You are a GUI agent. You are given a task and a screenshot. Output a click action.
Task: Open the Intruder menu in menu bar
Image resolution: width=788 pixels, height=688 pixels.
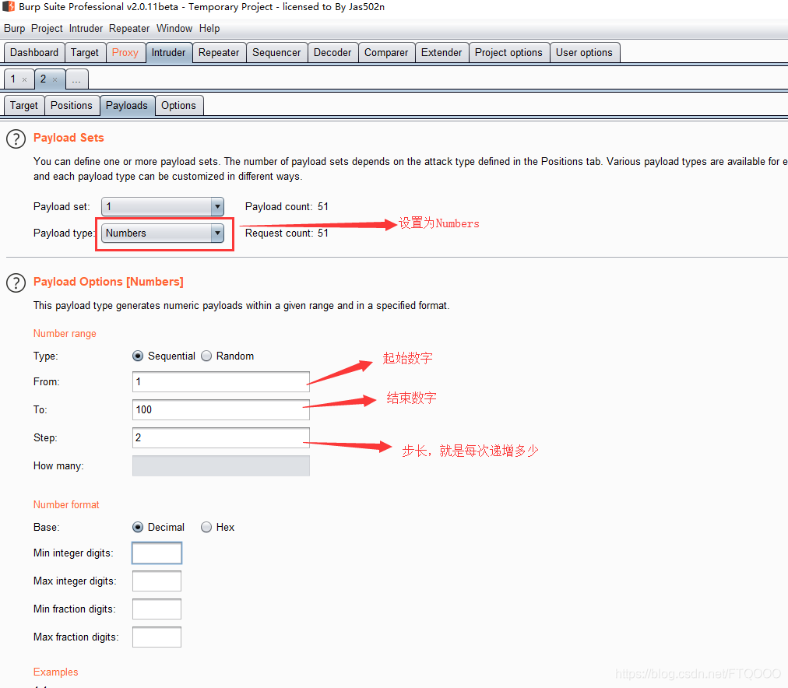[x=86, y=29]
